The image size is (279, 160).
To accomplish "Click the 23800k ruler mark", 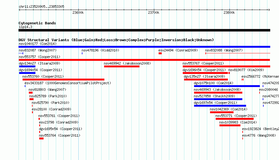I will (x=229, y=12).
